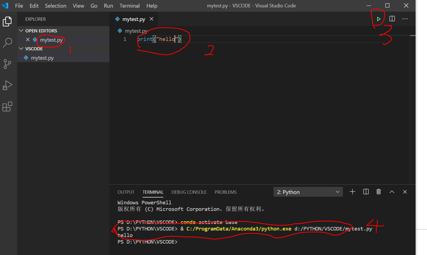This screenshot has width=427, height=255.
Task: Open the Extensions view
Action: point(7,107)
